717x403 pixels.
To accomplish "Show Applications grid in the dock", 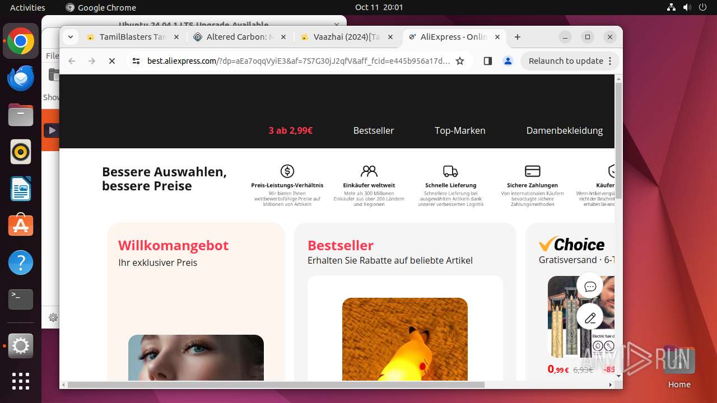I will coord(21,381).
